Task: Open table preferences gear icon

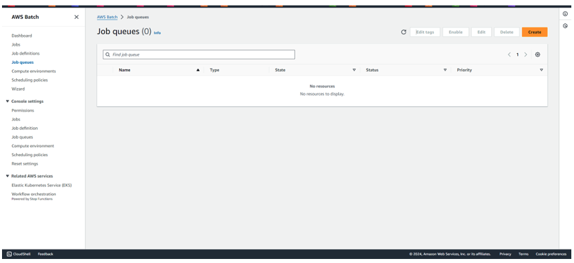Action: point(538,54)
